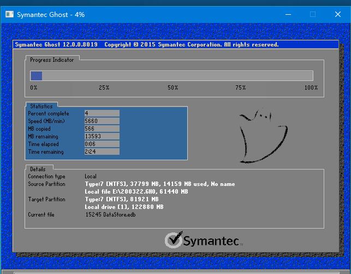The image size is (351, 274).
Task: Click the 15245 DataStore.edb file name
Action: (111, 214)
